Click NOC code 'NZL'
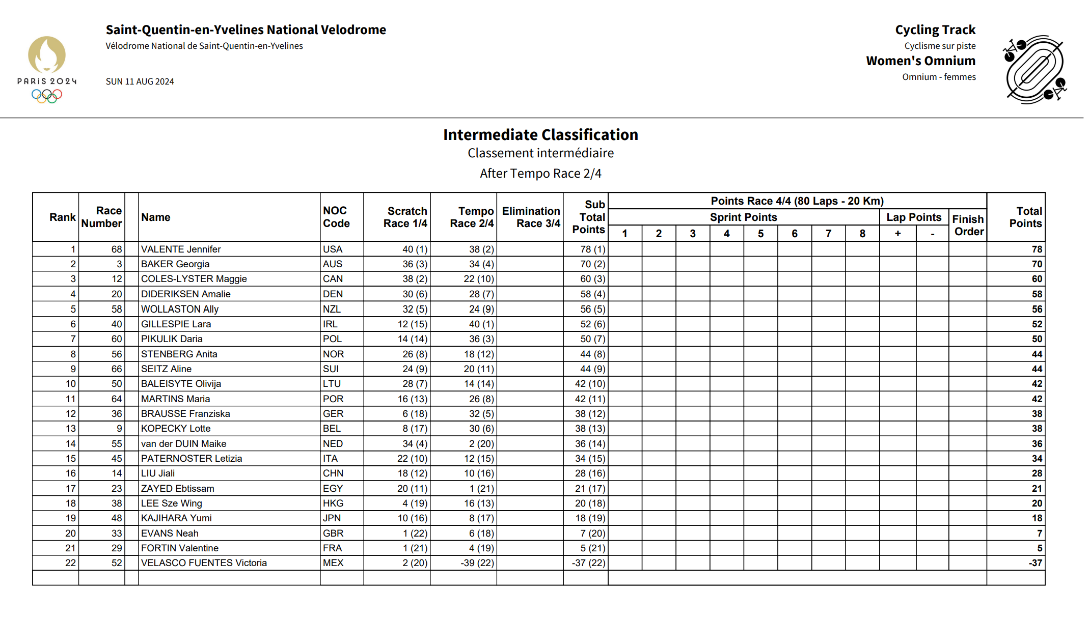1089x617 pixels. (x=332, y=309)
